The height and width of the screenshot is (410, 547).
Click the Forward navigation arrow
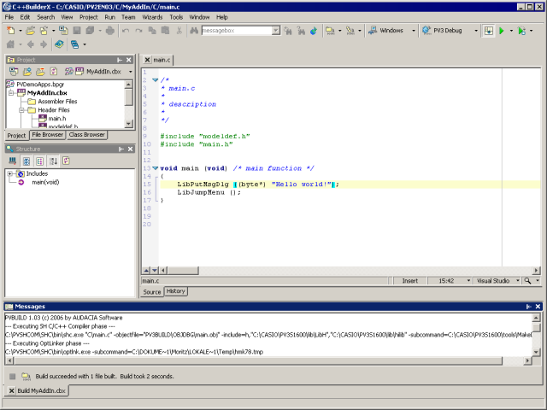44,44
